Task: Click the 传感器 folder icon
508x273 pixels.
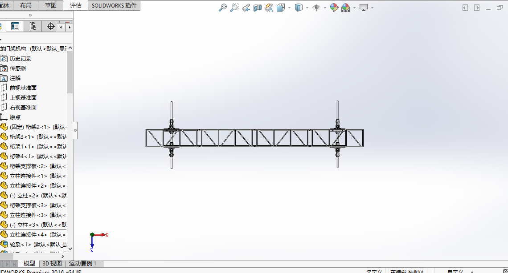Action: click(x=4, y=68)
